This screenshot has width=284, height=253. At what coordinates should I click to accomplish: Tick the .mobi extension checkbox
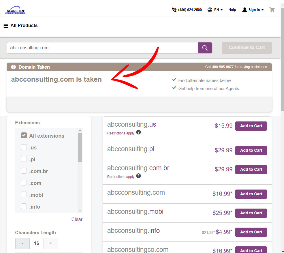pos(24,194)
